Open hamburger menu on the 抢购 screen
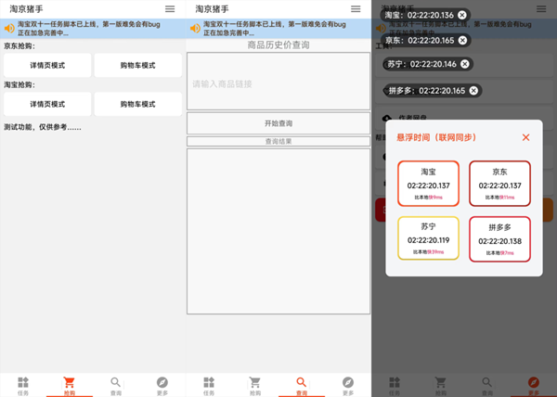Screen dimensions: 557x397 tap(170, 9)
